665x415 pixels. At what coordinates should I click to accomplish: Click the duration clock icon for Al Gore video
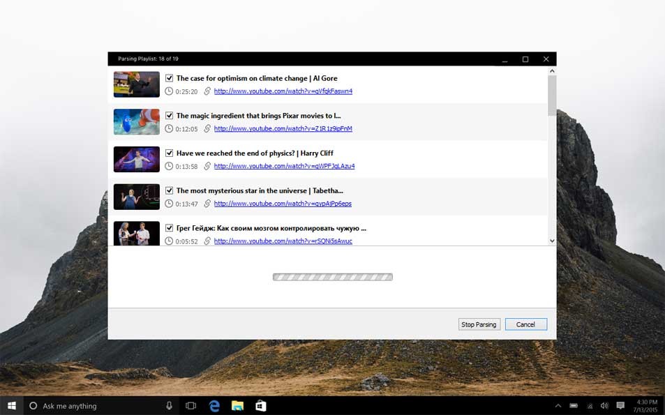(x=167, y=91)
